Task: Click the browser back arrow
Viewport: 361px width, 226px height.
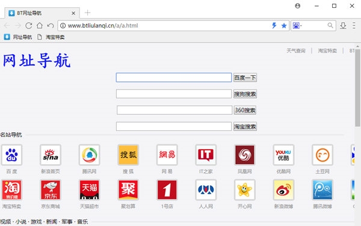Action: pos(7,25)
